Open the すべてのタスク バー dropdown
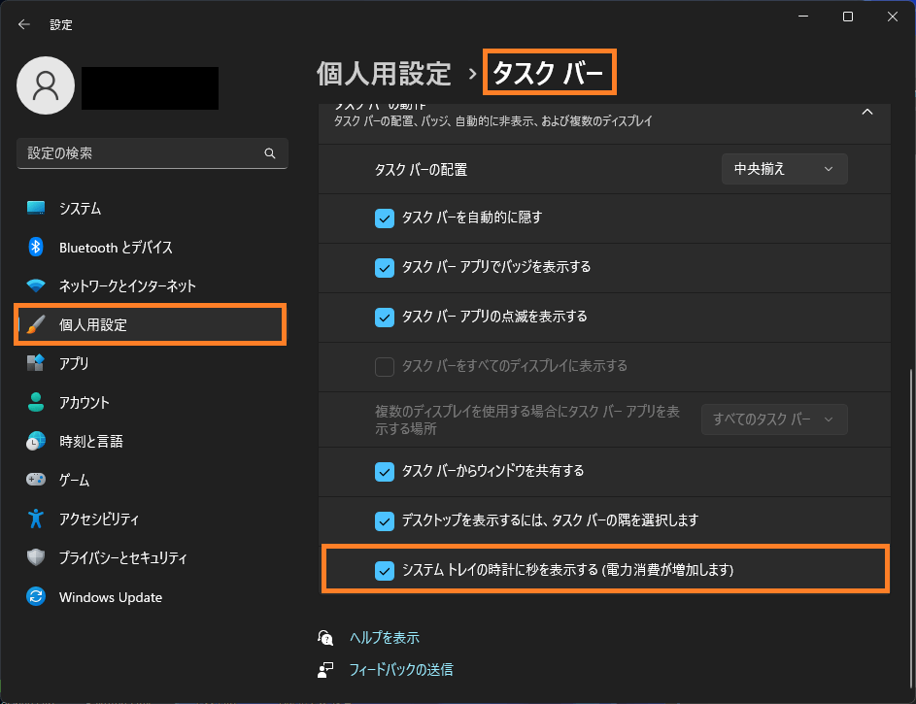The height and width of the screenshot is (704, 916). point(774,419)
